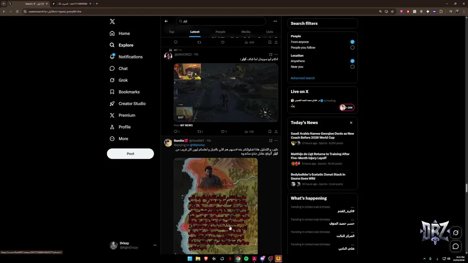Viewport: 468px width, 263px height.
Task: Close Today's News panel
Action: pos(351,123)
